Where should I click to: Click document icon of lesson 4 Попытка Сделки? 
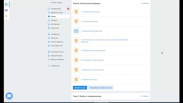(76, 41)
